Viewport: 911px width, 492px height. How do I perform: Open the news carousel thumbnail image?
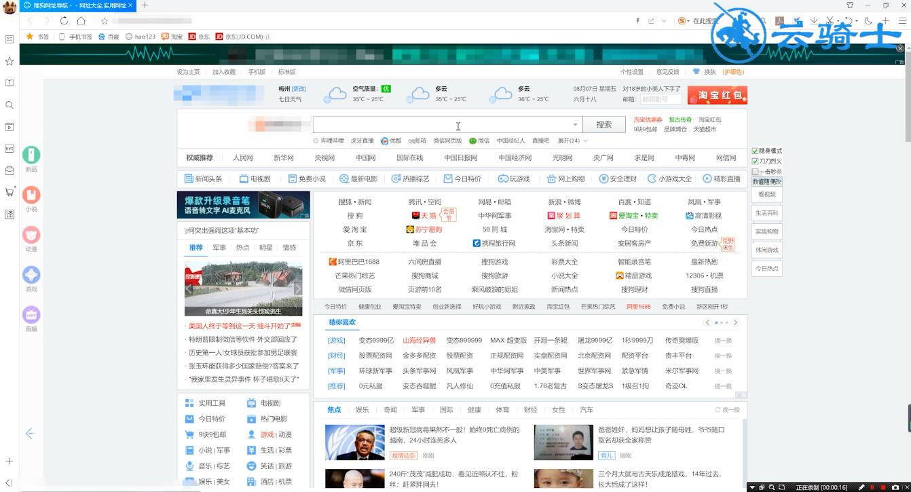244,289
